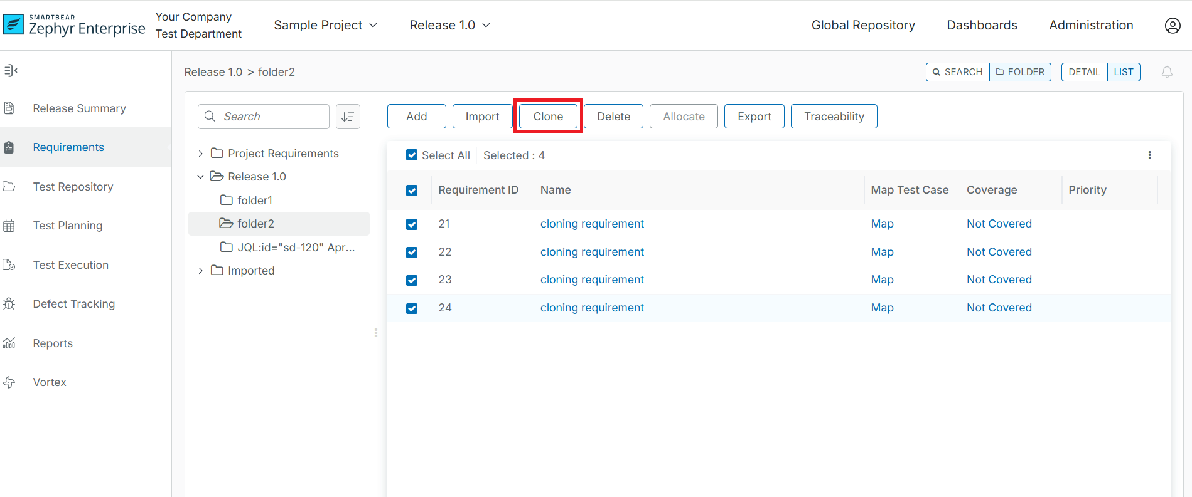Open the user profile icon
The image size is (1192, 497).
click(x=1172, y=26)
